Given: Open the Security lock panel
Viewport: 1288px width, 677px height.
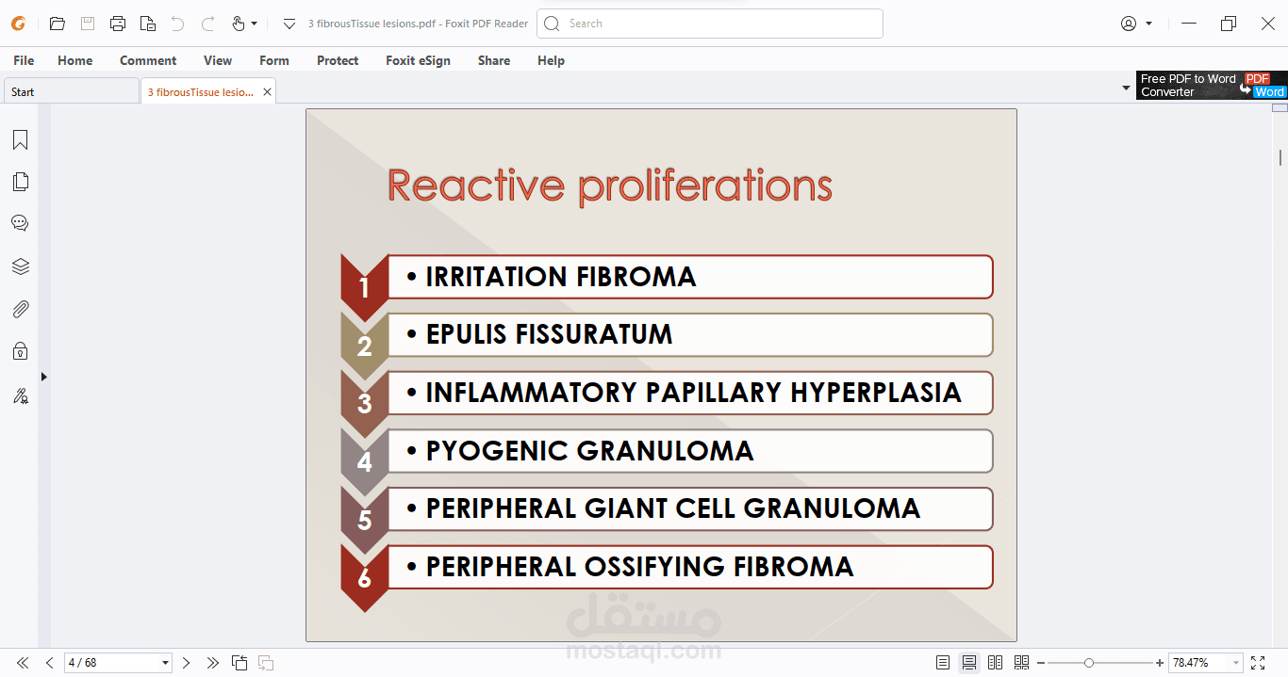Looking at the screenshot, I should (20, 351).
